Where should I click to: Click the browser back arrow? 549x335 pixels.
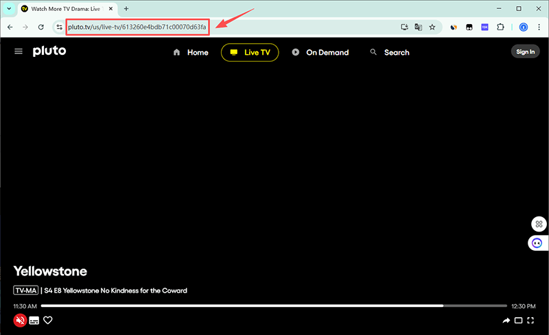pos(10,27)
